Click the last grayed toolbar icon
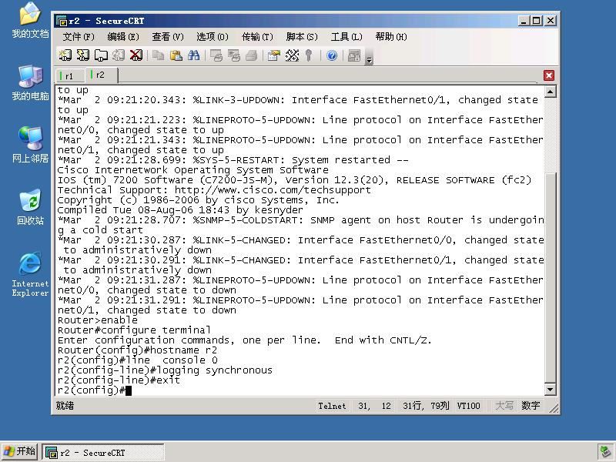The width and height of the screenshot is (616, 462). coord(354,55)
